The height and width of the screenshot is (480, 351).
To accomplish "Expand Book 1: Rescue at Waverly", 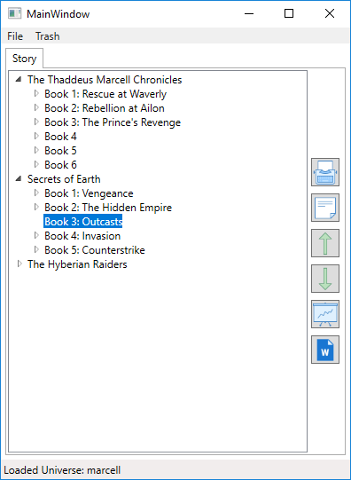I will point(36,93).
